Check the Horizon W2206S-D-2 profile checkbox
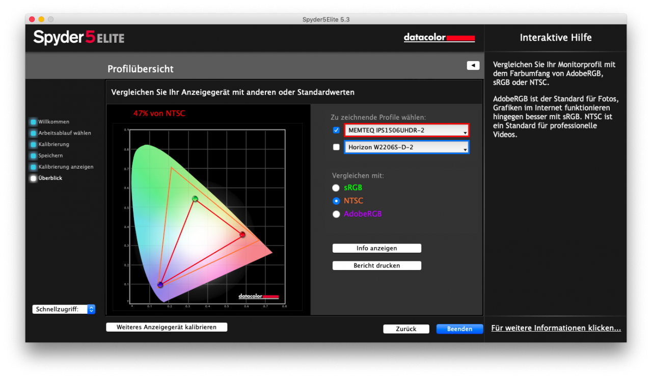 pyautogui.click(x=336, y=147)
